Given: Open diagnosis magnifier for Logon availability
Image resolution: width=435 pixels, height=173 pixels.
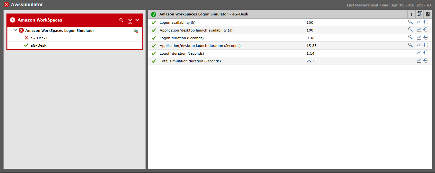Looking at the screenshot, I should 410,22.
